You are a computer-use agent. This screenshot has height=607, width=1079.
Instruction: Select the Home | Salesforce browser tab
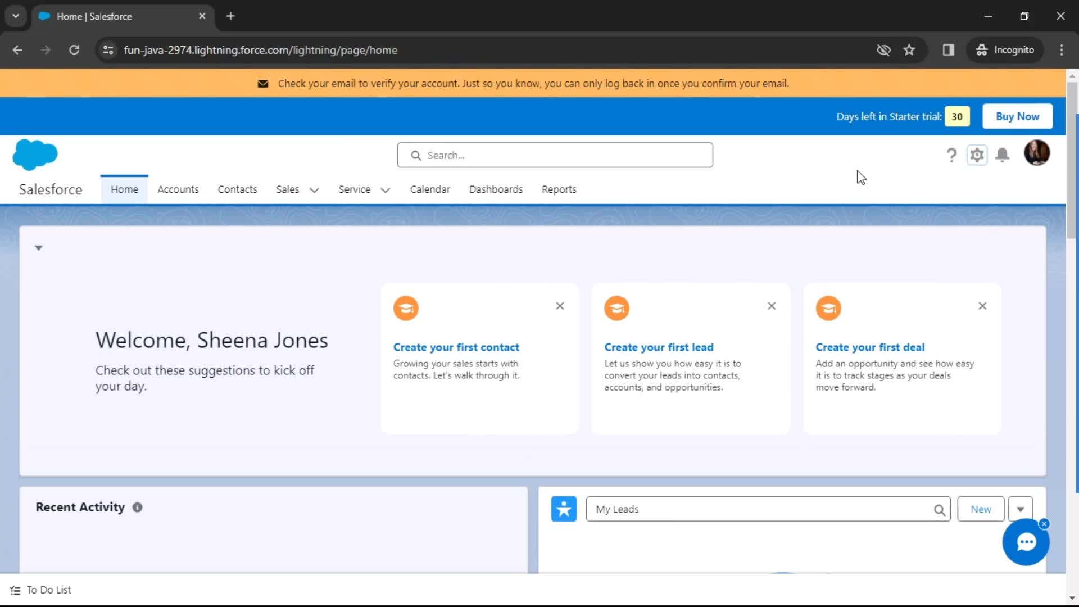(123, 16)
